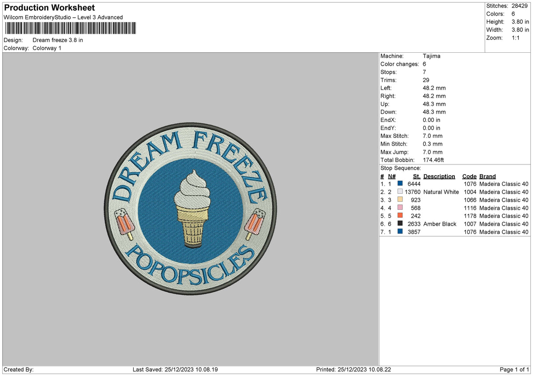Screen dimensions: 533x376
Task: Click the Min Stitch value 0.3 mm
Action: 433,144
